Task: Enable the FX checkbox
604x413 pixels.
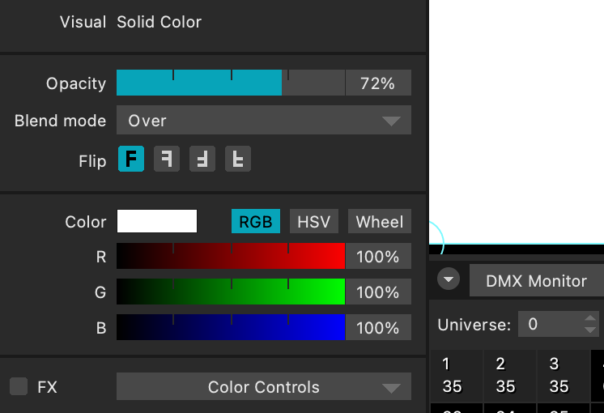Action: coord(19,386)
